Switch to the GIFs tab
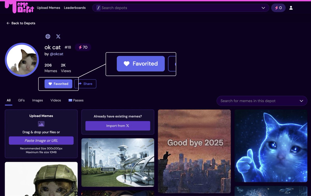Screen dimensions: 311x196 (21, 100)
